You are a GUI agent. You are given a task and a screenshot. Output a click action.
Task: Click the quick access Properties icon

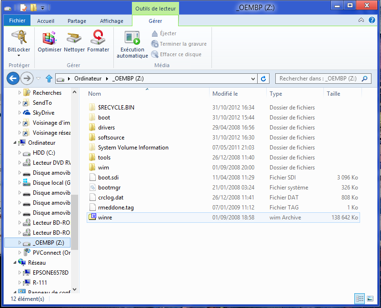23,8
